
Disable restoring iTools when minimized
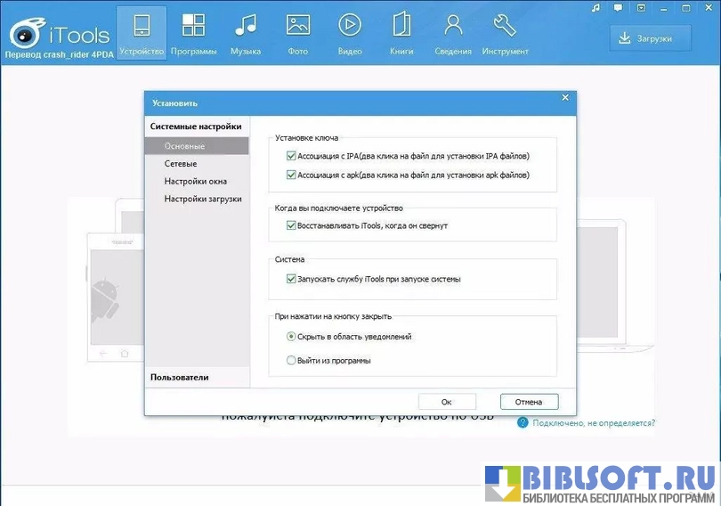[291, 226]
